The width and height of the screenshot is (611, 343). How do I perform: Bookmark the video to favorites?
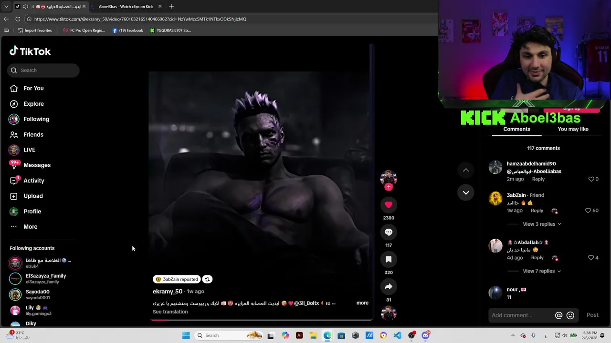pyautogui.click(x=389, y=259)
